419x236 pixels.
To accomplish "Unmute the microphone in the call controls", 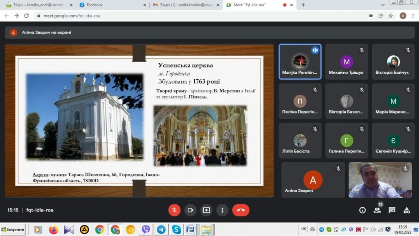I will click(174, 210).
